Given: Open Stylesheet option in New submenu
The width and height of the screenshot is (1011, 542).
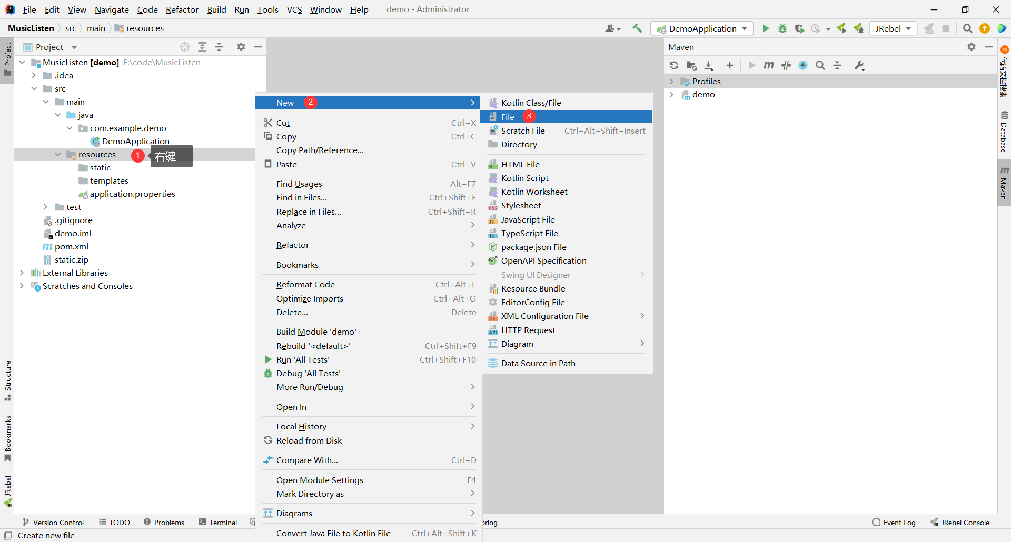Looking at the screenshot, I should [566, 205].
